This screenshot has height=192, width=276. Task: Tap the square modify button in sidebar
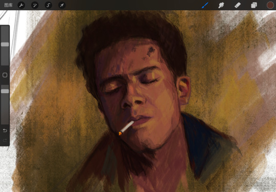coord(5,75)
